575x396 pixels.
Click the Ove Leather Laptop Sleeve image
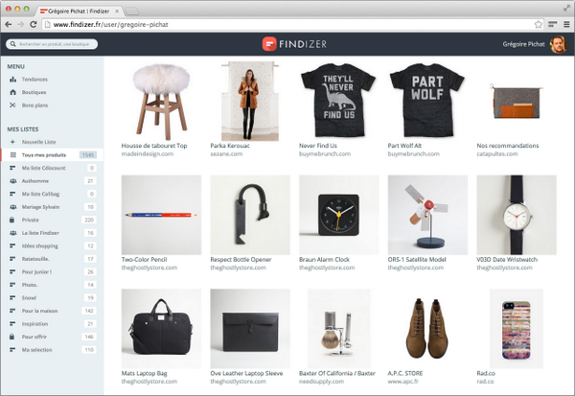[x=250, y=329]
